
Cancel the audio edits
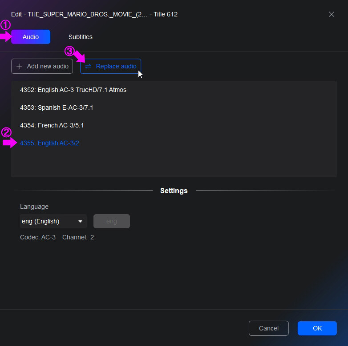coord(268,328)
